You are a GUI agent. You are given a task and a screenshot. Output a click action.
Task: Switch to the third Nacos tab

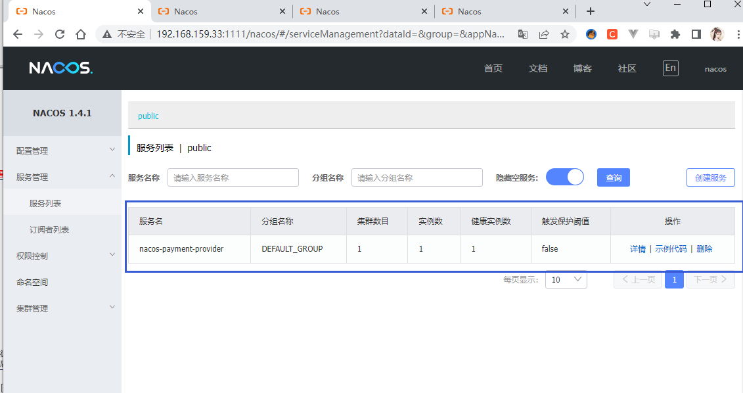(x=363, y=11)
